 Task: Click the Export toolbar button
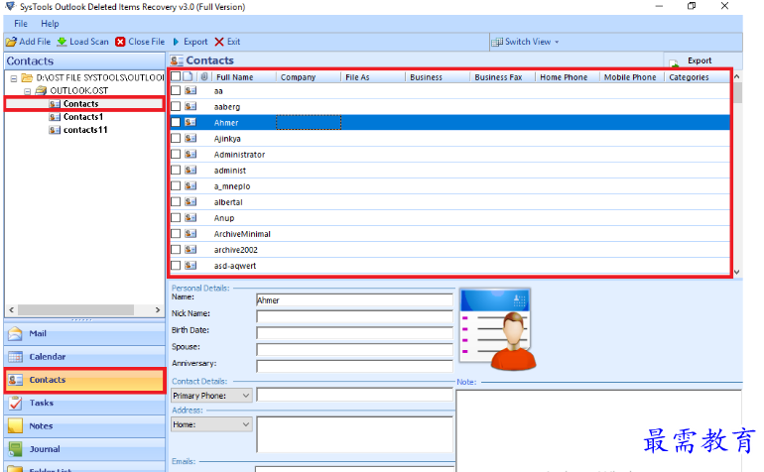coord(191,42)
